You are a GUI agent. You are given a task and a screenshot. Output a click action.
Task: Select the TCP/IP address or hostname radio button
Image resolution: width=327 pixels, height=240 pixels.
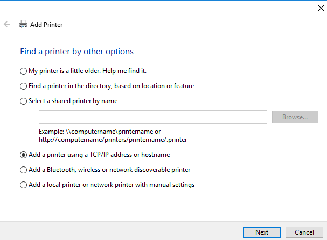(23, 155)
